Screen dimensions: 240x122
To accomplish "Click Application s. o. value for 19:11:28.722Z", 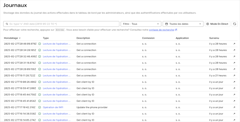I will [x=178, y=76].
